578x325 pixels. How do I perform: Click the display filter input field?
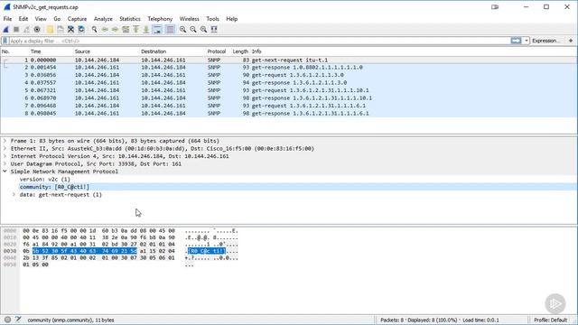pos(259,41)
